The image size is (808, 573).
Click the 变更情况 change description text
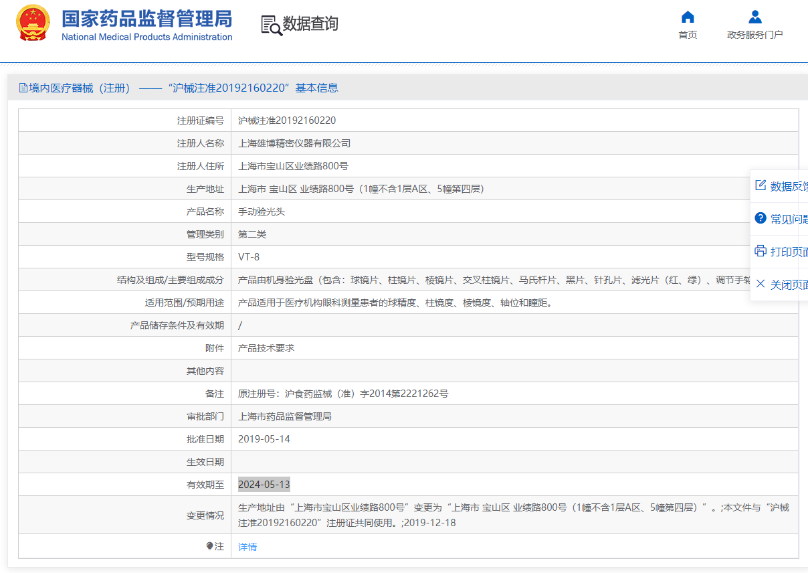pyautogui.click(x=514, y=515)
